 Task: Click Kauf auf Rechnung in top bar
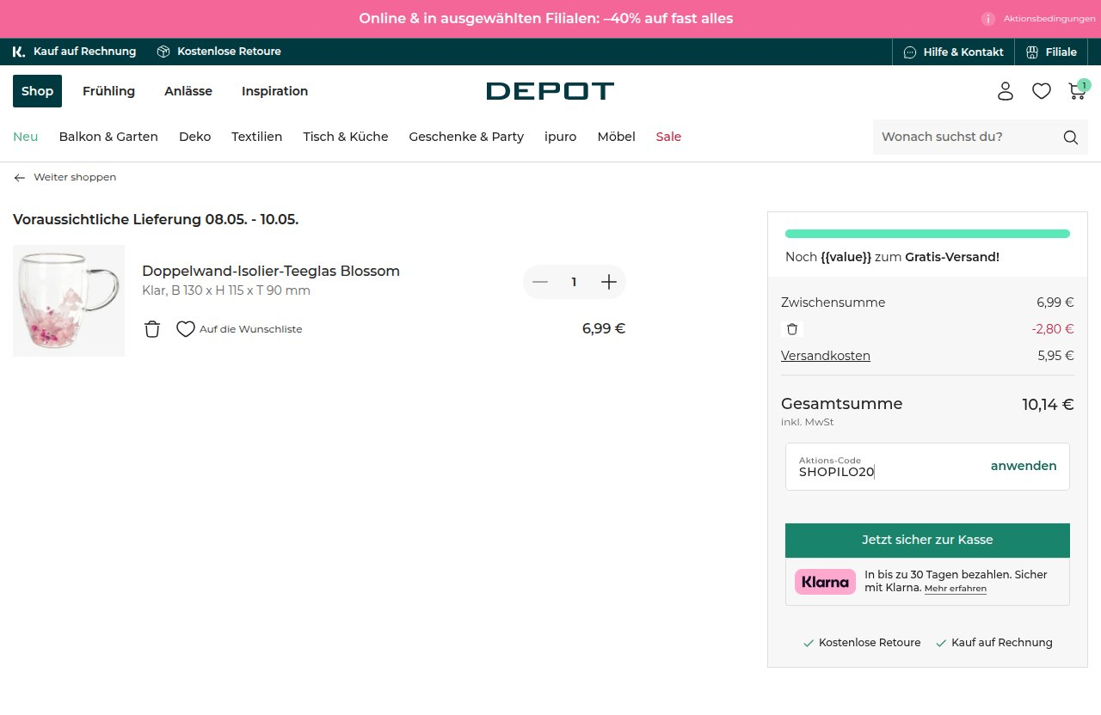tap(84, 52)
